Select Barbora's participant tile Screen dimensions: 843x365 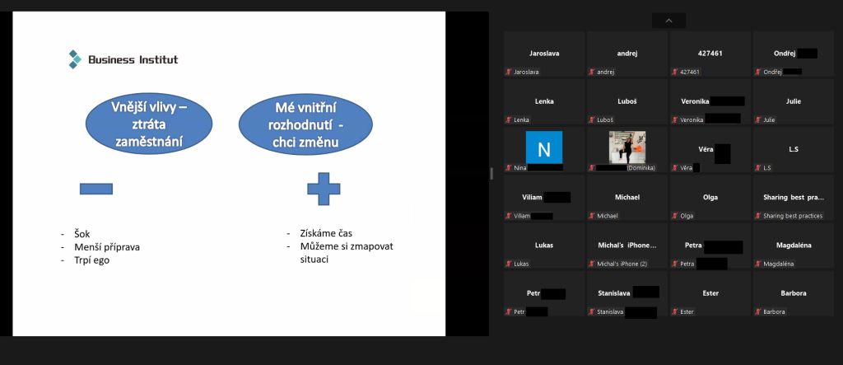(x=793, y=294)
